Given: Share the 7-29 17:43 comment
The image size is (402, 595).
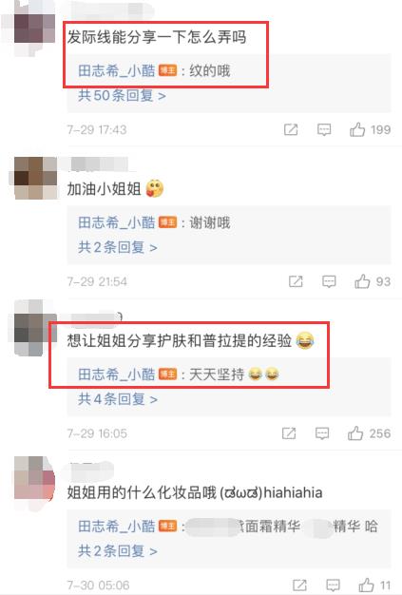Looking at the screenshot, I should 291,130.
